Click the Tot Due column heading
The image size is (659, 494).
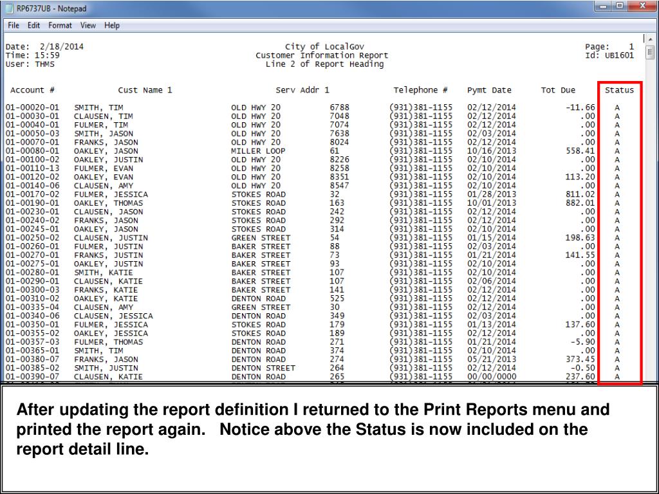pyautogui.click(x=558, y=90)
